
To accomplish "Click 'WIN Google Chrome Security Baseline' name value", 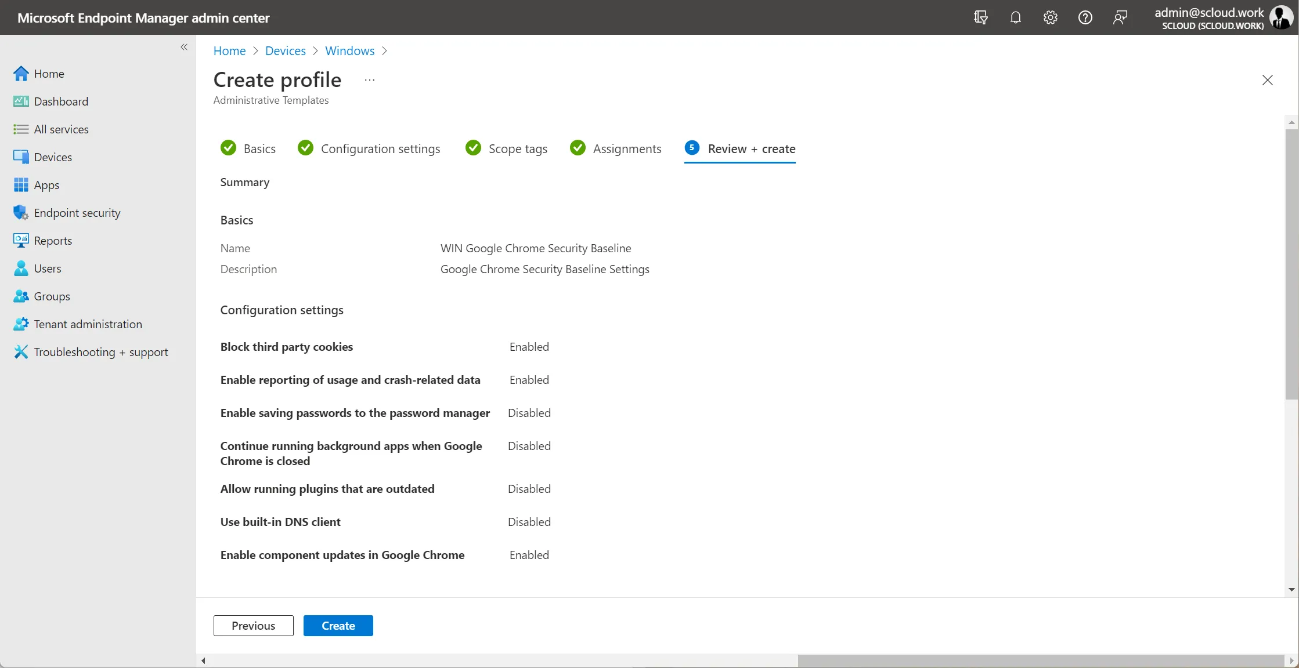I will [535, 248].
